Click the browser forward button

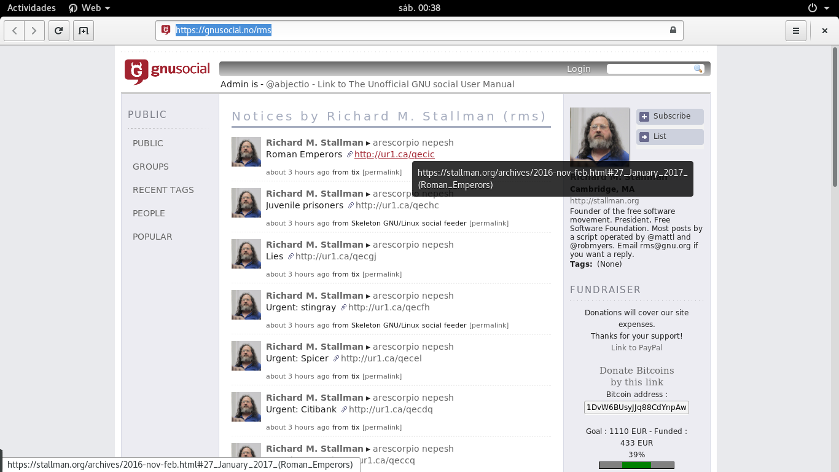pyautogui.click(x=34, y=31)
